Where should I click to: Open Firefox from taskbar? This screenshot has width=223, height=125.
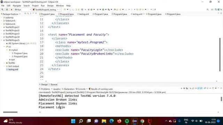point(119,121)
